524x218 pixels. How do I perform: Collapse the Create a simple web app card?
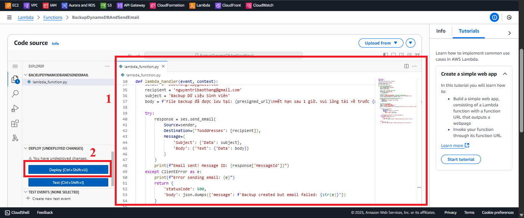(505, 74)
